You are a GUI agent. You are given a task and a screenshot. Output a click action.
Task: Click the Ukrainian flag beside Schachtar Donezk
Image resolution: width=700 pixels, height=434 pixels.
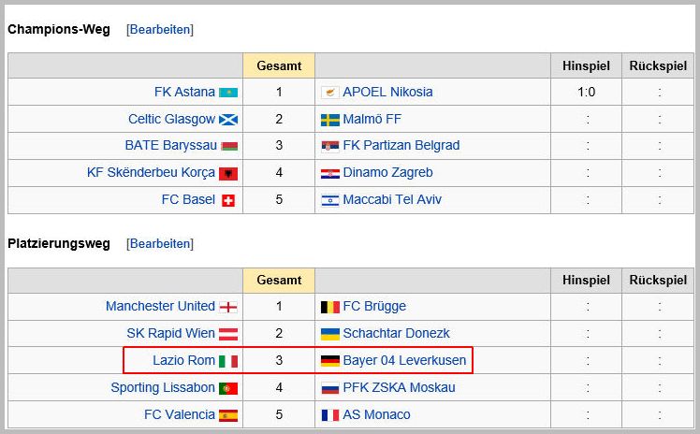330,334
